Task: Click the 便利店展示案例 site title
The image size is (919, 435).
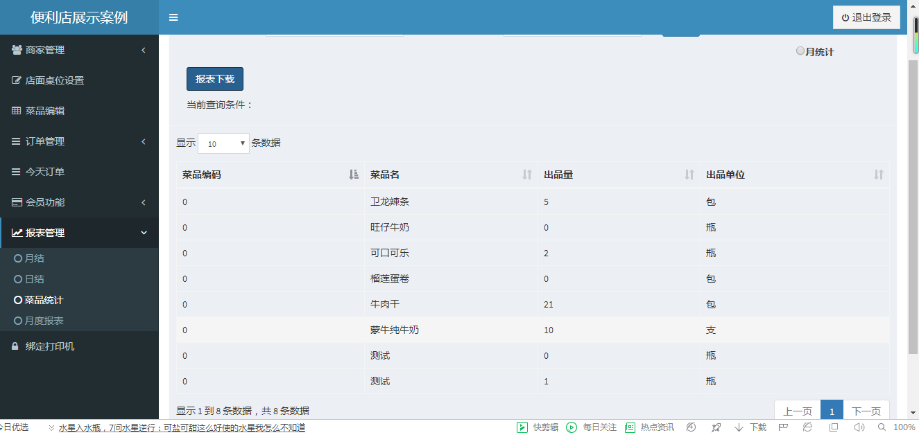Action: point(79,17)
